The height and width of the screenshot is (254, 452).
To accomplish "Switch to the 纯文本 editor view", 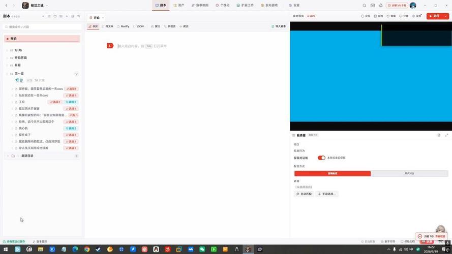I will pos(107,26).
